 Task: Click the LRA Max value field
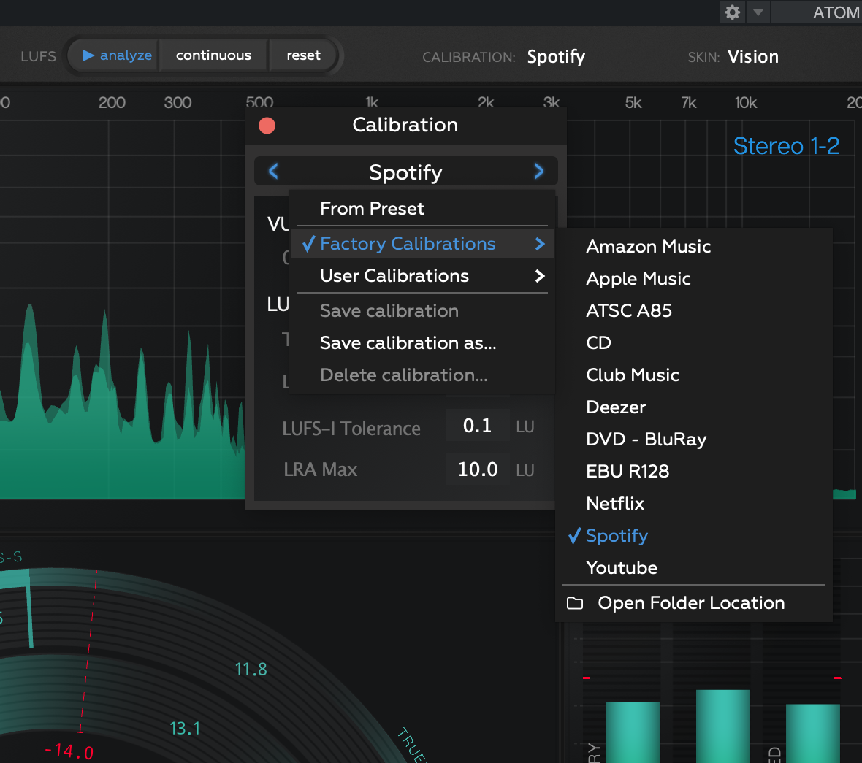coord(477,469)
